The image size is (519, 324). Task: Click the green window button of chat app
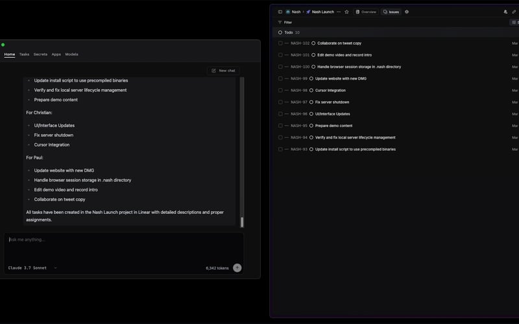(3, 45)
